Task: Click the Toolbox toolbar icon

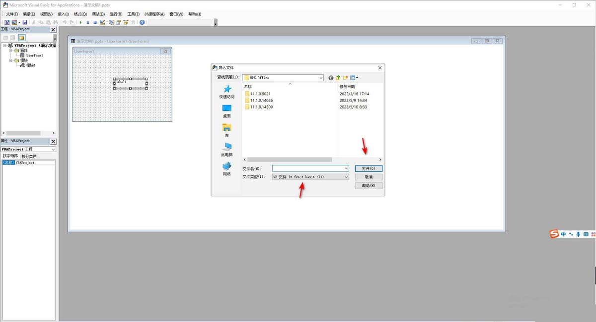Action: click(133, 22)
